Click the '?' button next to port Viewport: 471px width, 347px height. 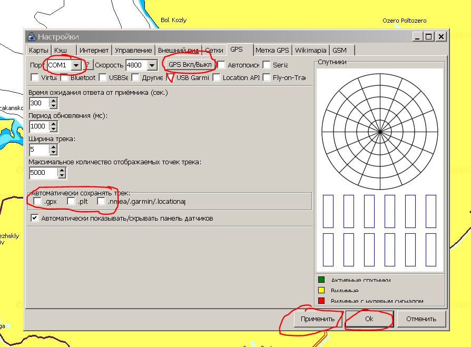click(89, 65)
